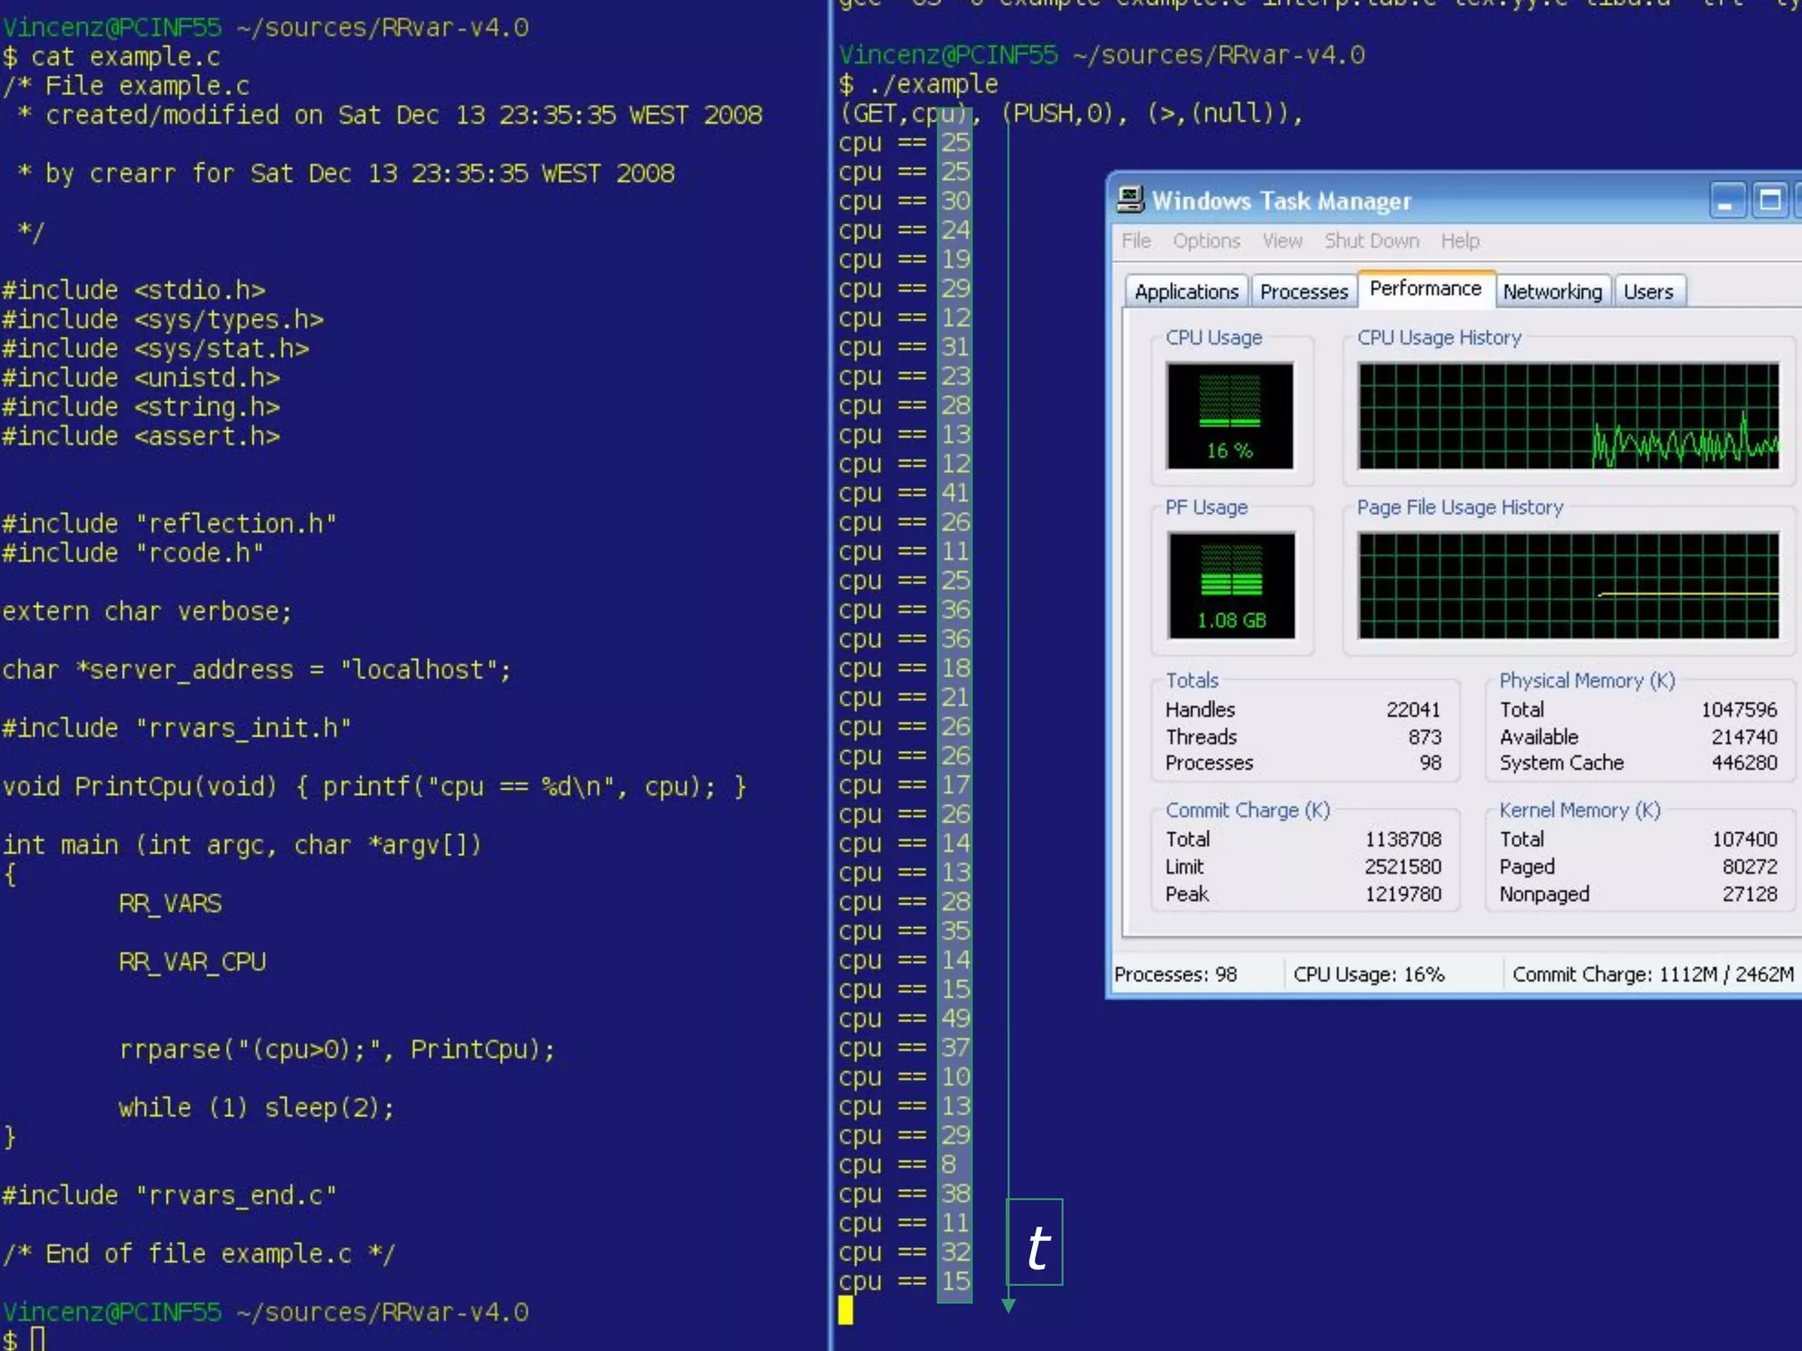
Task: Open the Users tab
Action: (1648, 292)
